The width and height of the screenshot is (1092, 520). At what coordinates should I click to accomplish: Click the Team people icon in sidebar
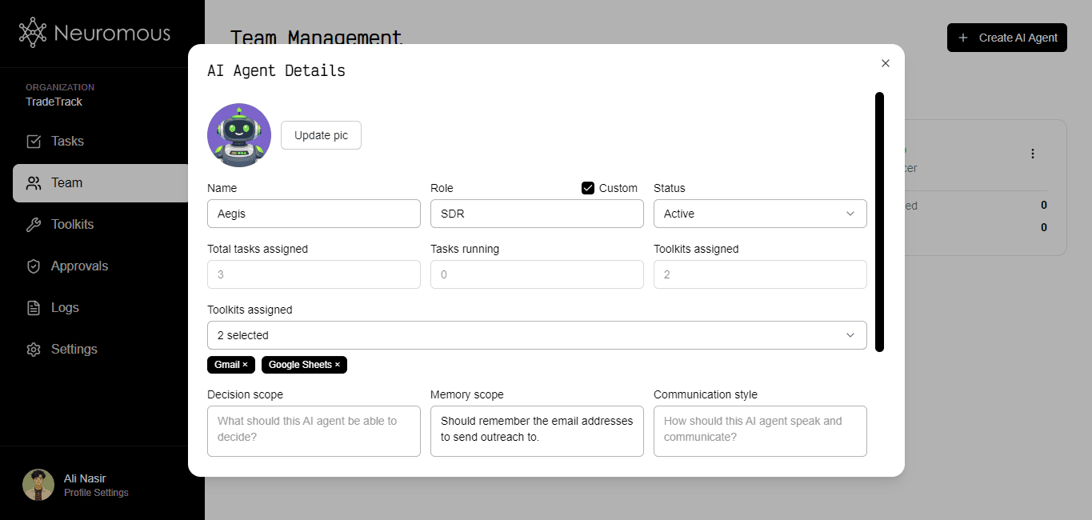pyautogui.click(x=34, y=183)
